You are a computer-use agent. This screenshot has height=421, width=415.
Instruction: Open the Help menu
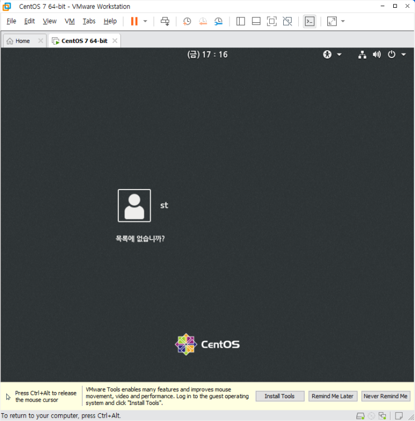pos(110,21)
